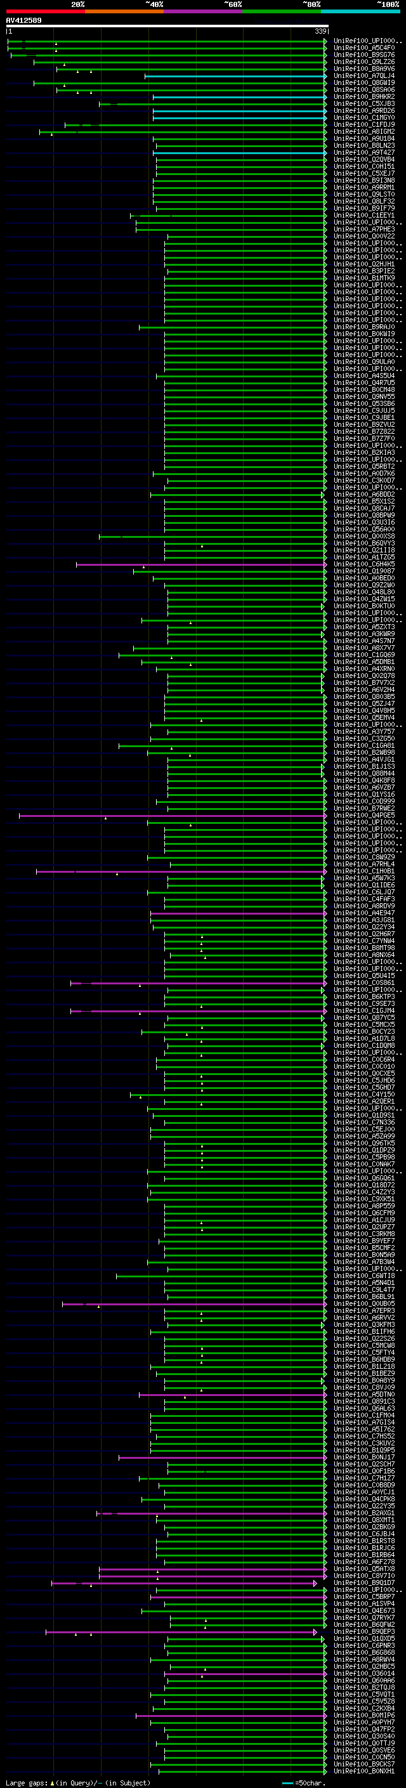Image resolution: width=406 pixels, height=1788 pixels.
Task: Open hit UniRef100_C0S861
Action: click(x=363, y=983)
